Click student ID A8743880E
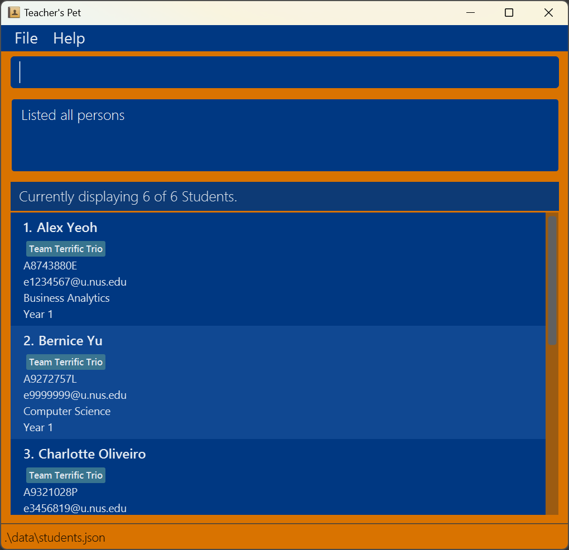569x550 pixels. [50, 266]
